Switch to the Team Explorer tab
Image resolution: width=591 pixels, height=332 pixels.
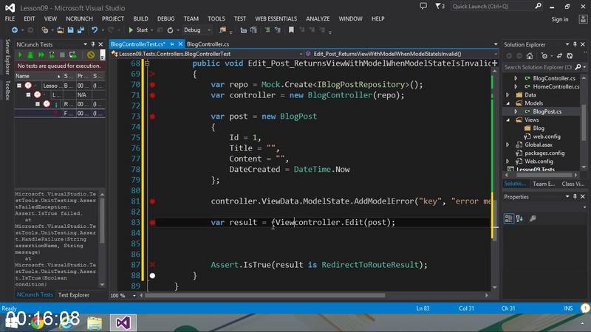(x=544, y=184)
